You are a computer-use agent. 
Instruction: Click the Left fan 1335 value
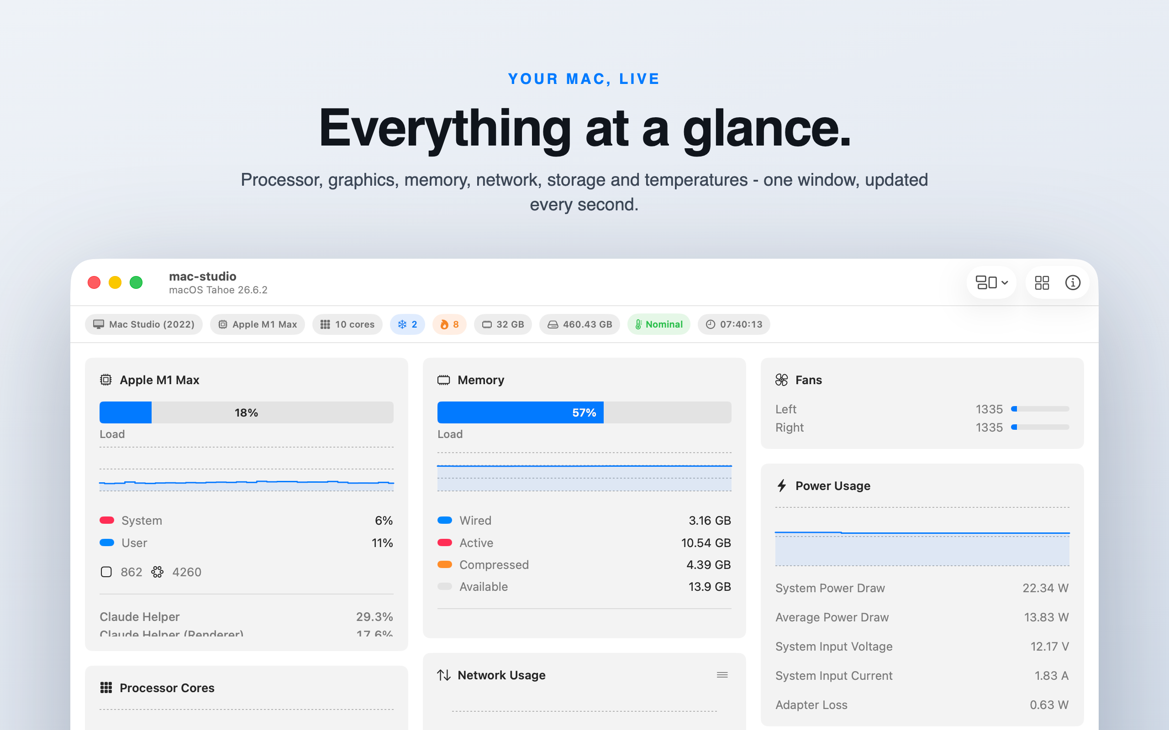pos(989,409)
